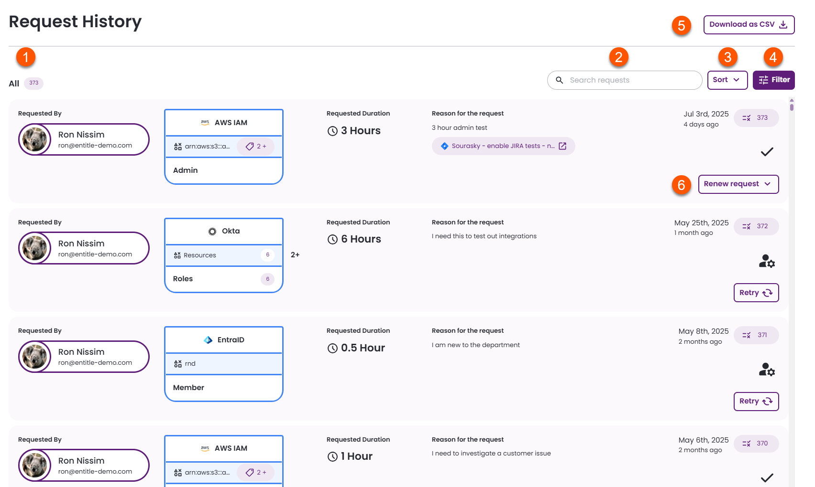Screen dimensions: 815x487
Task: Expand the Renew request dropdown
Action: (738, 184)
